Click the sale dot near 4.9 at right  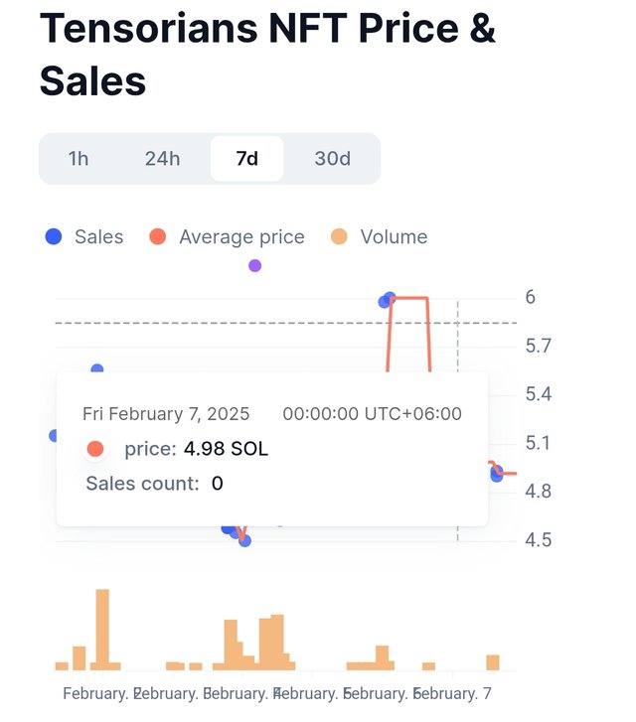click(x=496, y=474)
